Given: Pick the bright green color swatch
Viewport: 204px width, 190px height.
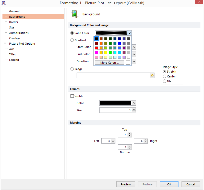Looking at the screenshot, I should (110, 53).
